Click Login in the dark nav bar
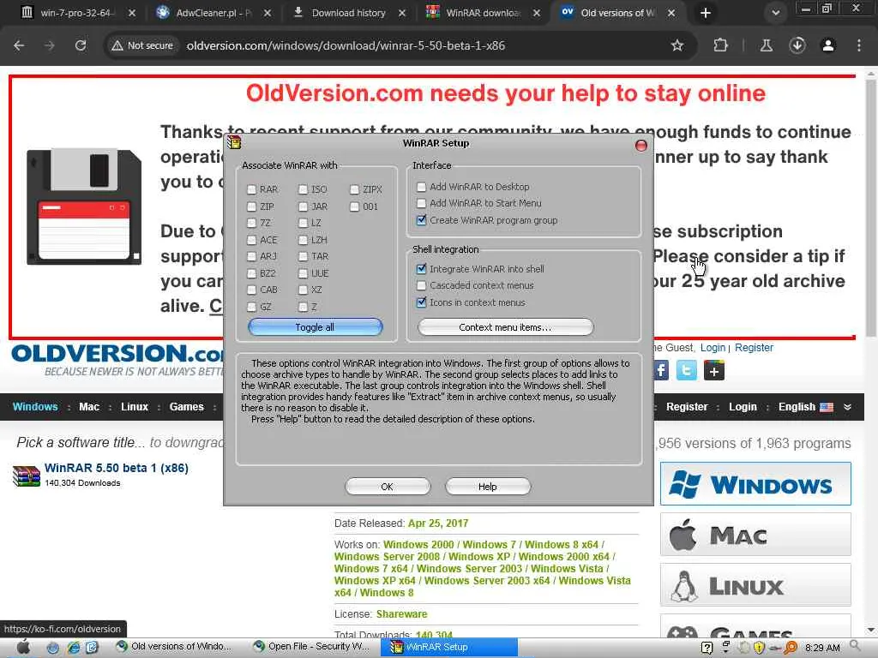 [x=743, y=407]
